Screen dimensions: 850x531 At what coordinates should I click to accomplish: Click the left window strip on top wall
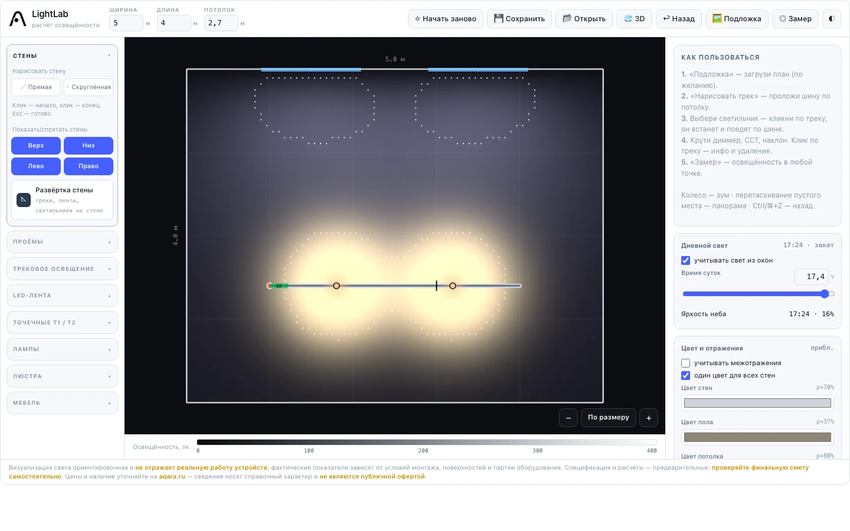[311, 70]
